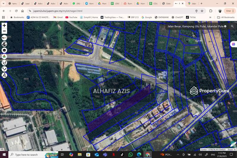The height and width of the screenshot is (158, 237).
Task: Zoom in the map with plus button
Action: 4,25
